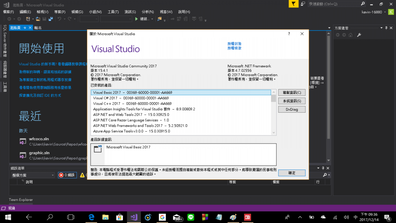Image resolution: width=396 pixels, height=223 pixels.
Task: Click the Navigate Forward toolbar icon
Action: pyautogui.click(x=19, y=19)
